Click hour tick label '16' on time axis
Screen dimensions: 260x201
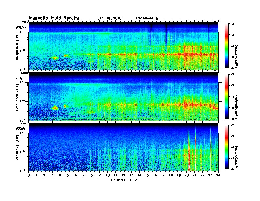pyautogui.click(x=155, y=175)
